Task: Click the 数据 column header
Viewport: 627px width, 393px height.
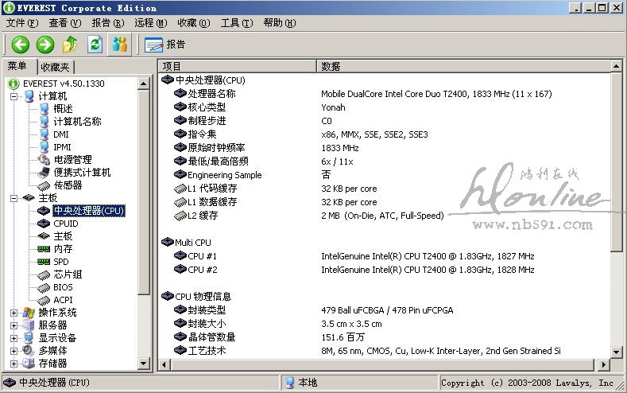Action: [x=461, y=66]
